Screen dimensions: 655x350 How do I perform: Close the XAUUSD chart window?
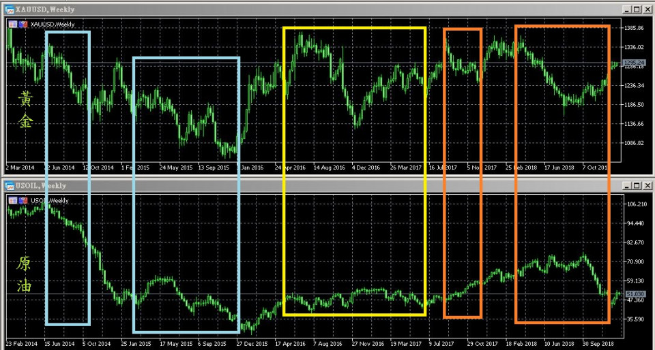pyautogui.click(x=647, y=10)
